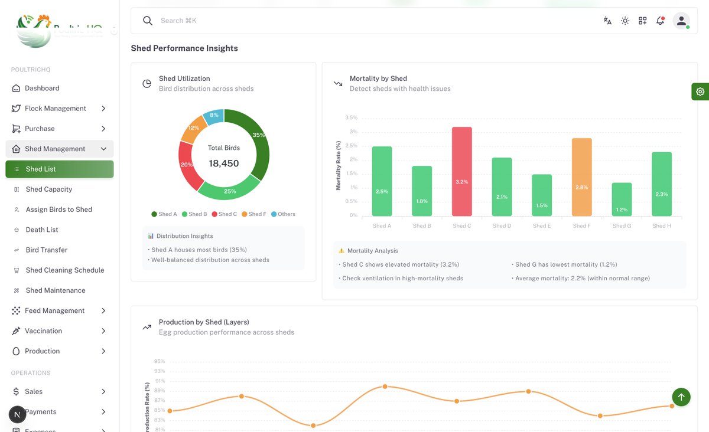Expand the Purchase submenu chevron
The width and height of the screenshot is (709, 432).
[x=103, y=129]
